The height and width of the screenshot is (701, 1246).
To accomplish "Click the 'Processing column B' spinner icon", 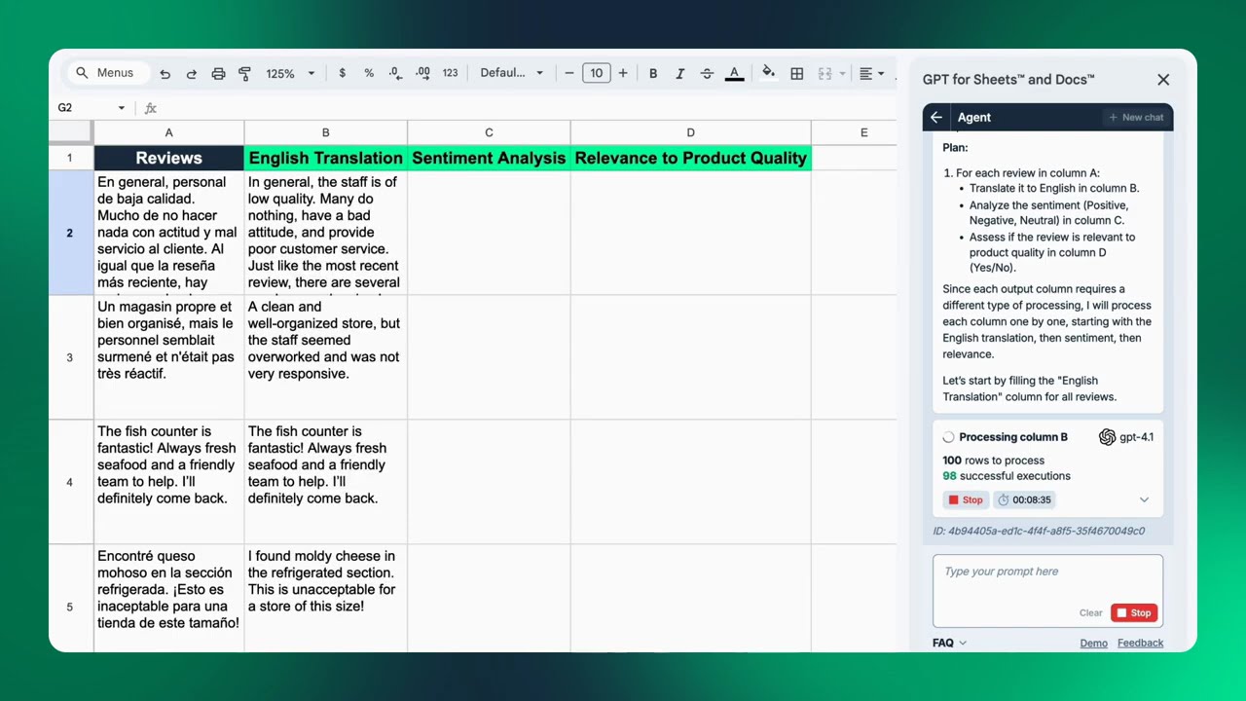I will pyautogui.click(x=948, y=437).
